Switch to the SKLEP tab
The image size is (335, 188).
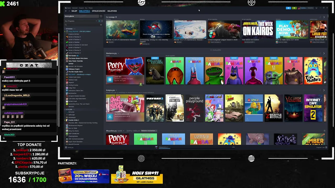(74, 11)
